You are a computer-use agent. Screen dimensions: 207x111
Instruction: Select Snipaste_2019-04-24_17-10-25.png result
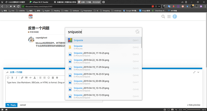[103, 54]
